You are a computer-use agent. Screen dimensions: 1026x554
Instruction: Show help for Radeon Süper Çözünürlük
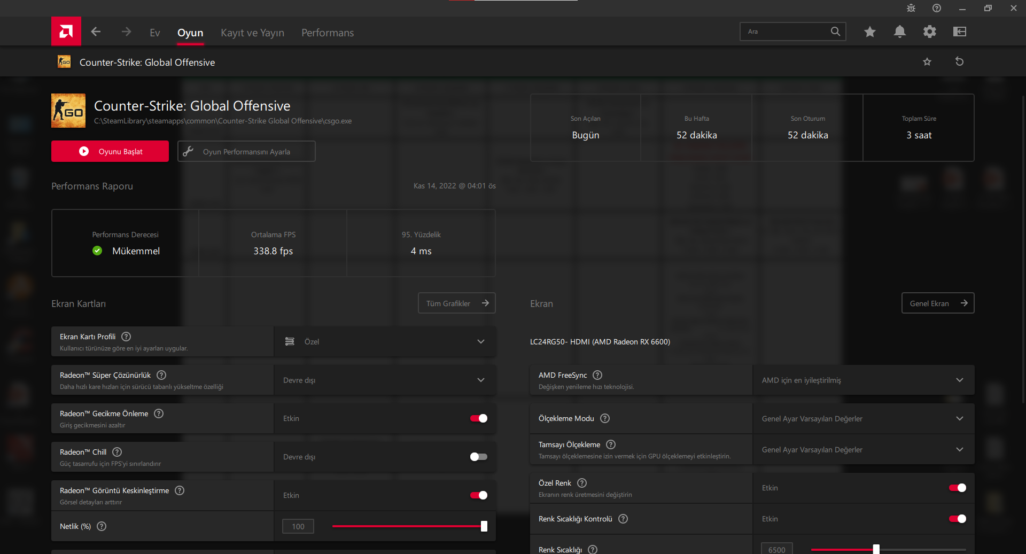(161, 375)
